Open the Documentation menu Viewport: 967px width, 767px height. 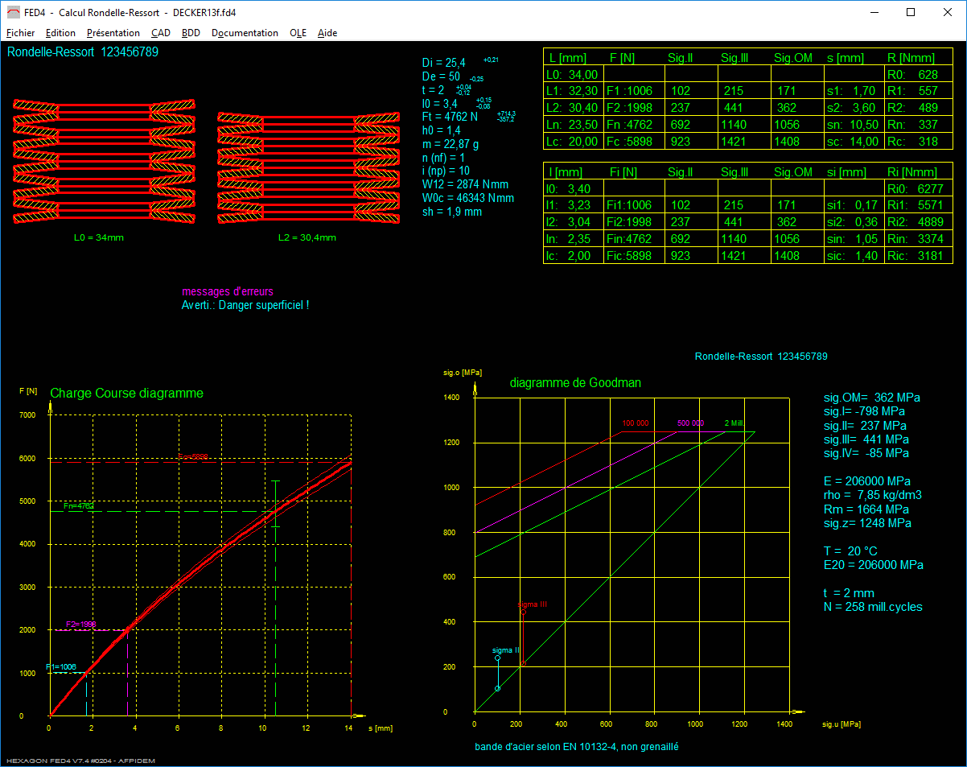click(245, 33)
